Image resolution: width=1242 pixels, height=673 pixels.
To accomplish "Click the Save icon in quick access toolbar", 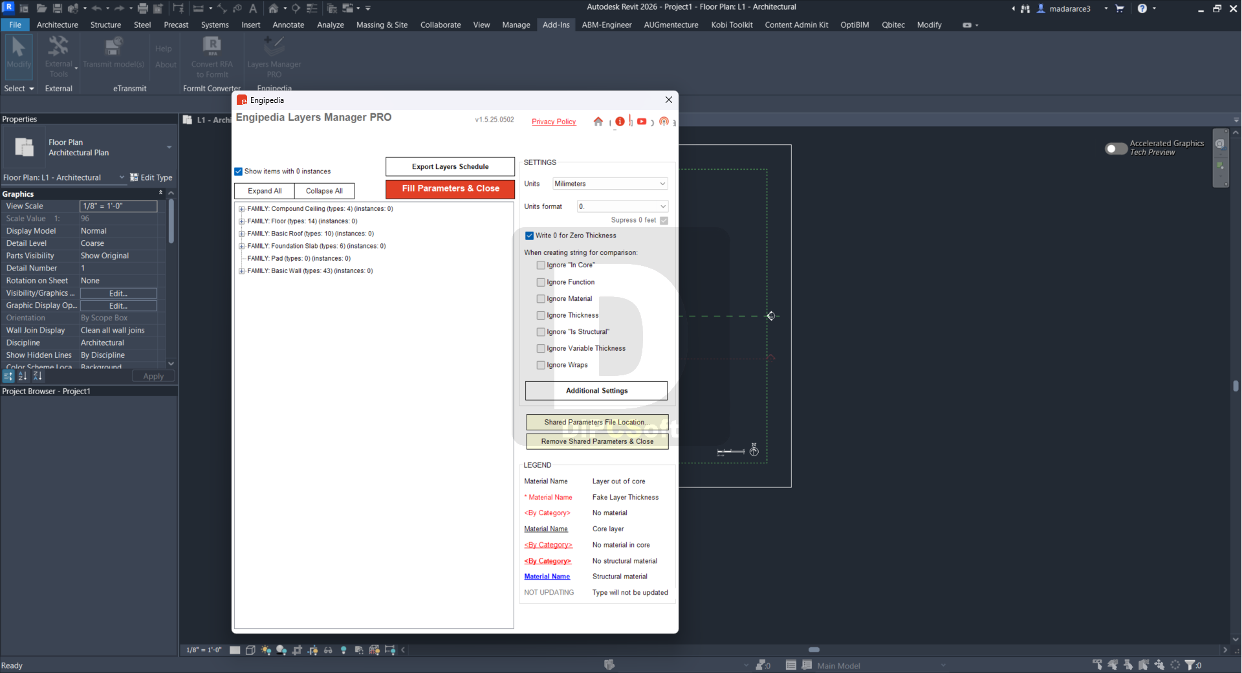I will (x=58, y=8).
